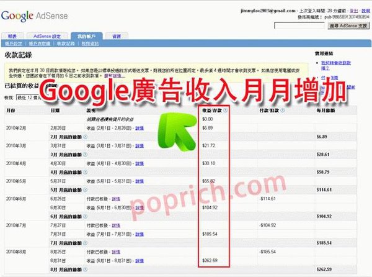This screenshot has height=277, width=372.
Task: Click help icon next to 收益/存款 header
Action: tap(225, 111)
